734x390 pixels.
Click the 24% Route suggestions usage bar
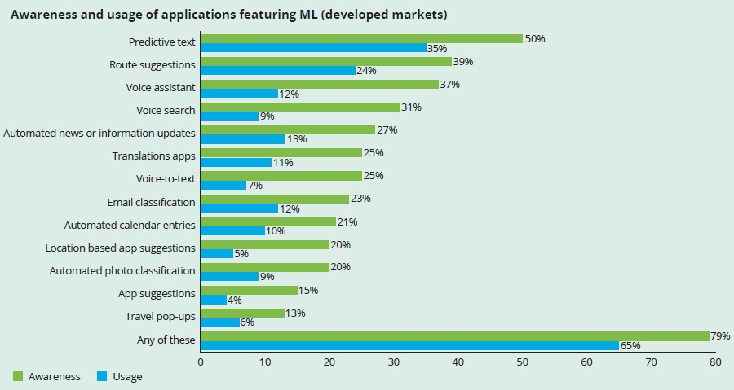pyautogui.click(x=278, y=71)
